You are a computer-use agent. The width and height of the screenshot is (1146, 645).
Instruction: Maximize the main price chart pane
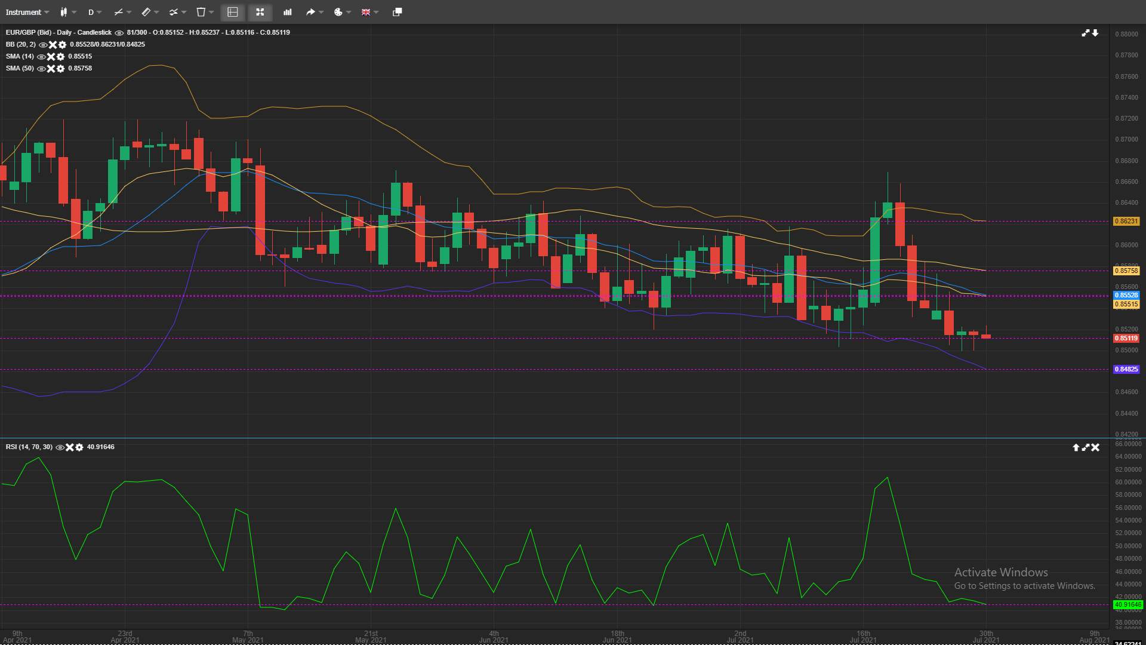[1086, 33]
